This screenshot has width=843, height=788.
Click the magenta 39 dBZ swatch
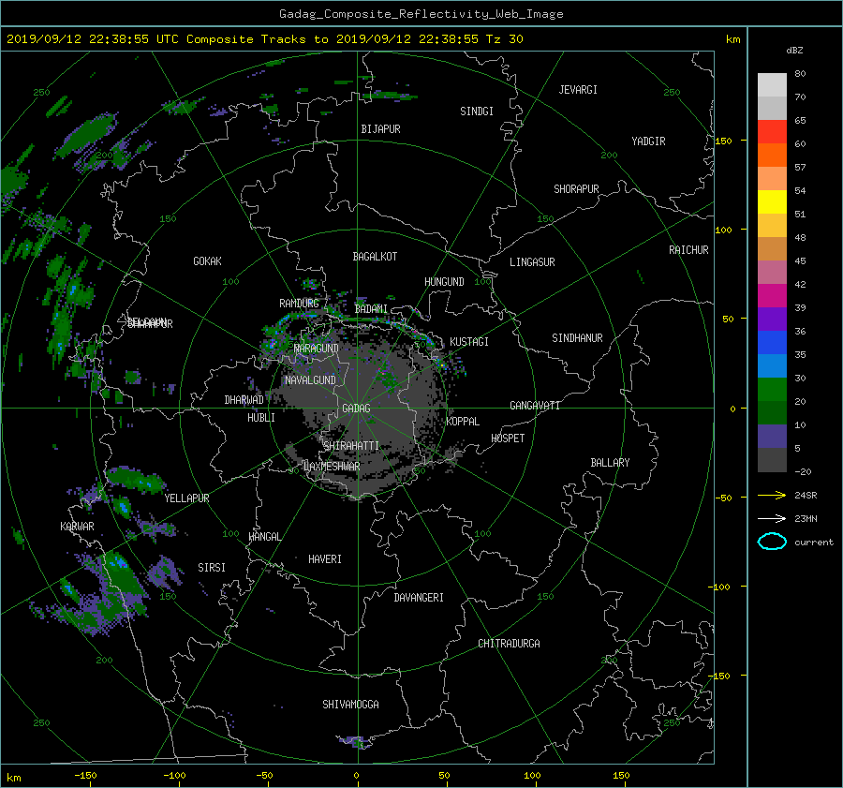click(x=772, y=296)
